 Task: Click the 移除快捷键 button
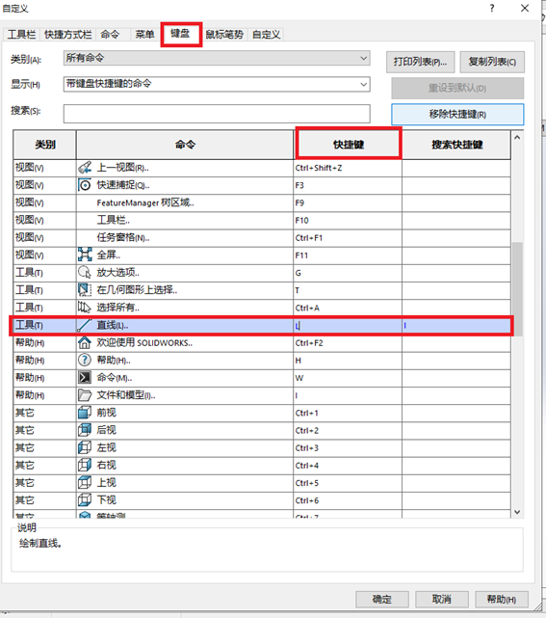coord(457,115)
